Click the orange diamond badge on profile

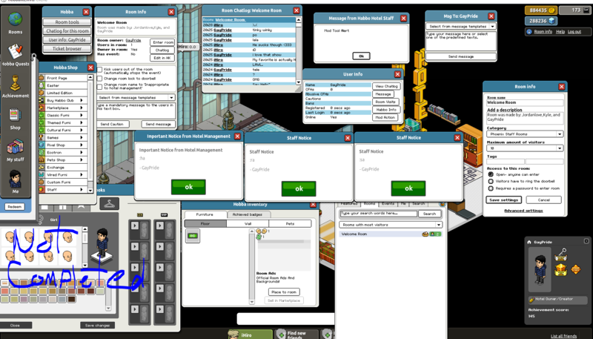click(576, 269)
